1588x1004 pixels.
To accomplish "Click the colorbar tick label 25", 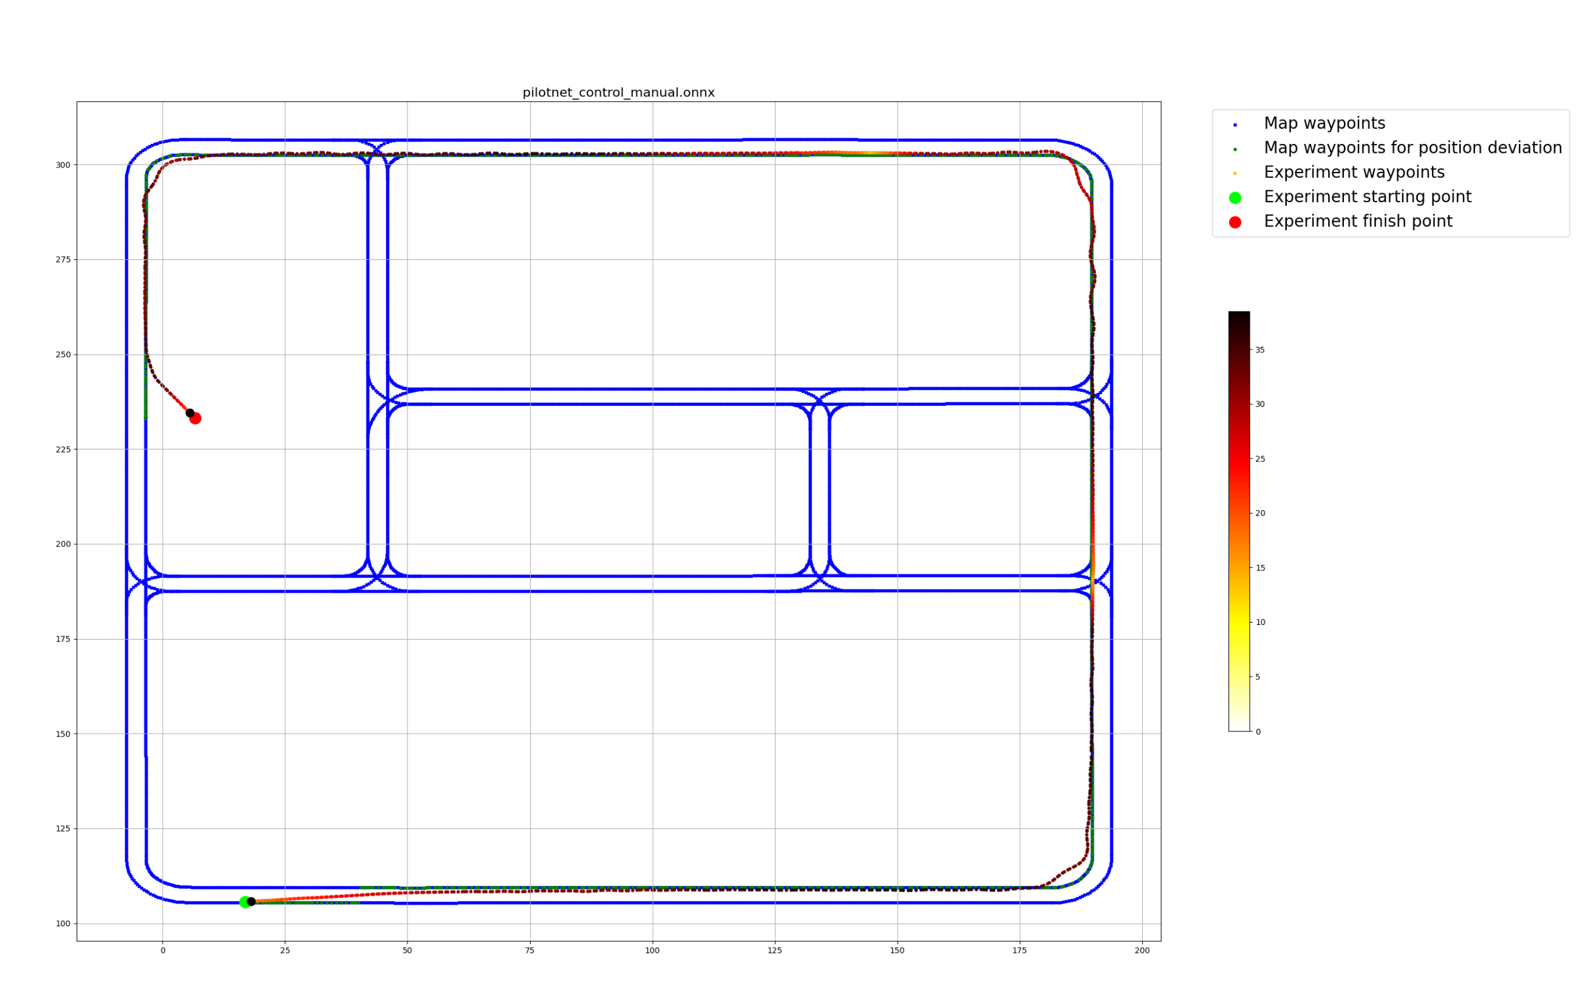I will (x=1259, y=459).
